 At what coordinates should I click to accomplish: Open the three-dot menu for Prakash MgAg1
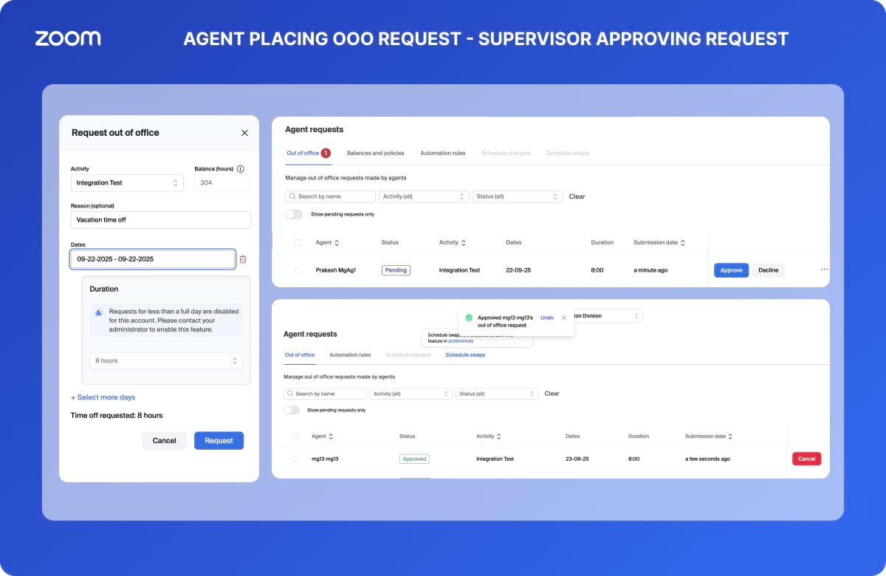(x=824, y=270)
